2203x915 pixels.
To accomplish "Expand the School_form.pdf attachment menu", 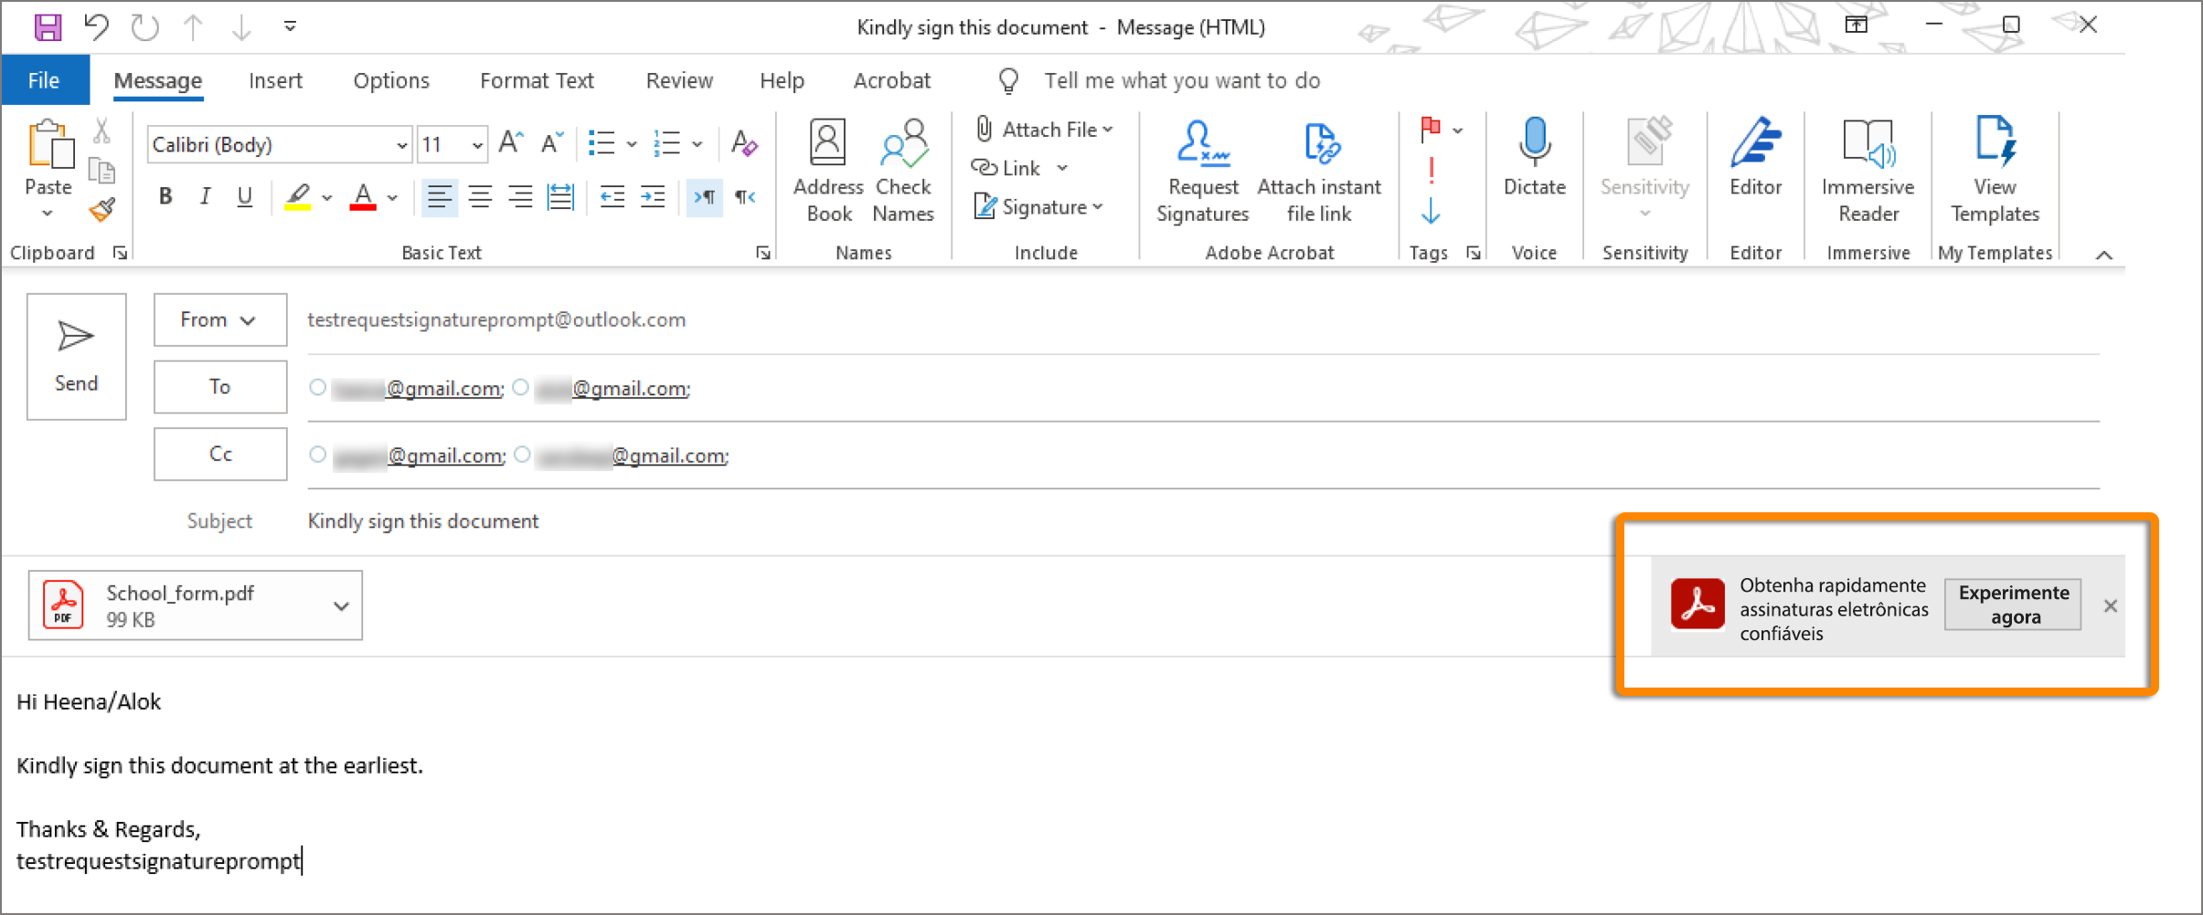I will coord(341,605).
